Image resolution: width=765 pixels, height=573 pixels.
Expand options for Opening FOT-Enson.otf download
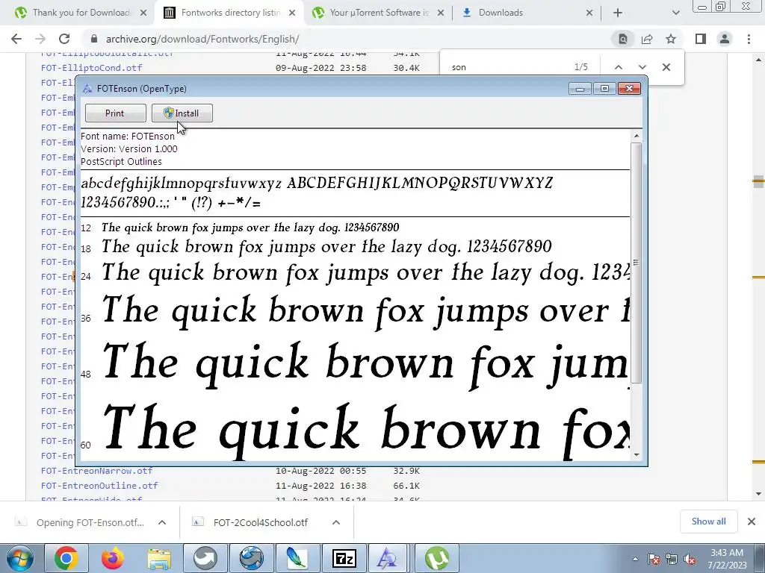[x=162, y=522]
